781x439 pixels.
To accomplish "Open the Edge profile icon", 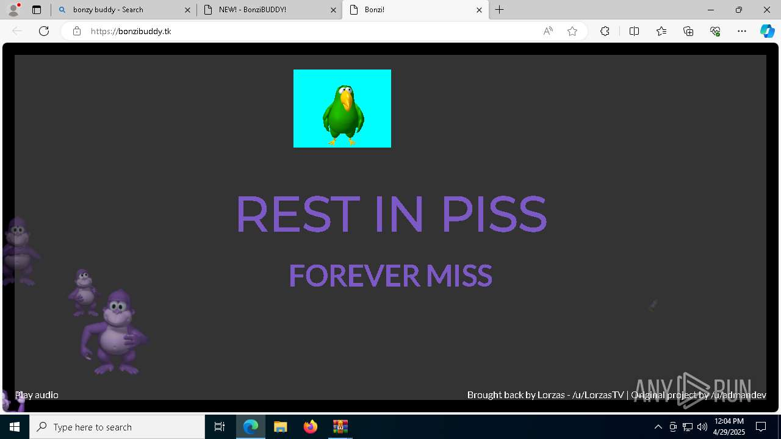I will (13, 10).
